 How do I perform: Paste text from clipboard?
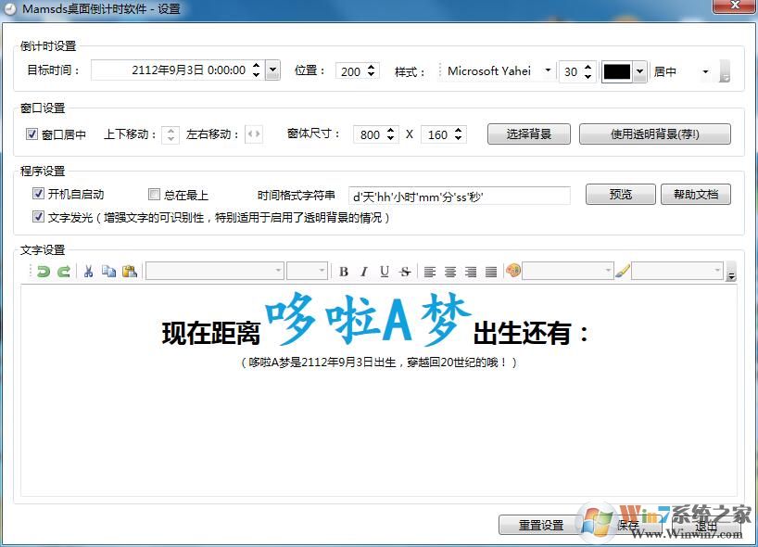130,271
